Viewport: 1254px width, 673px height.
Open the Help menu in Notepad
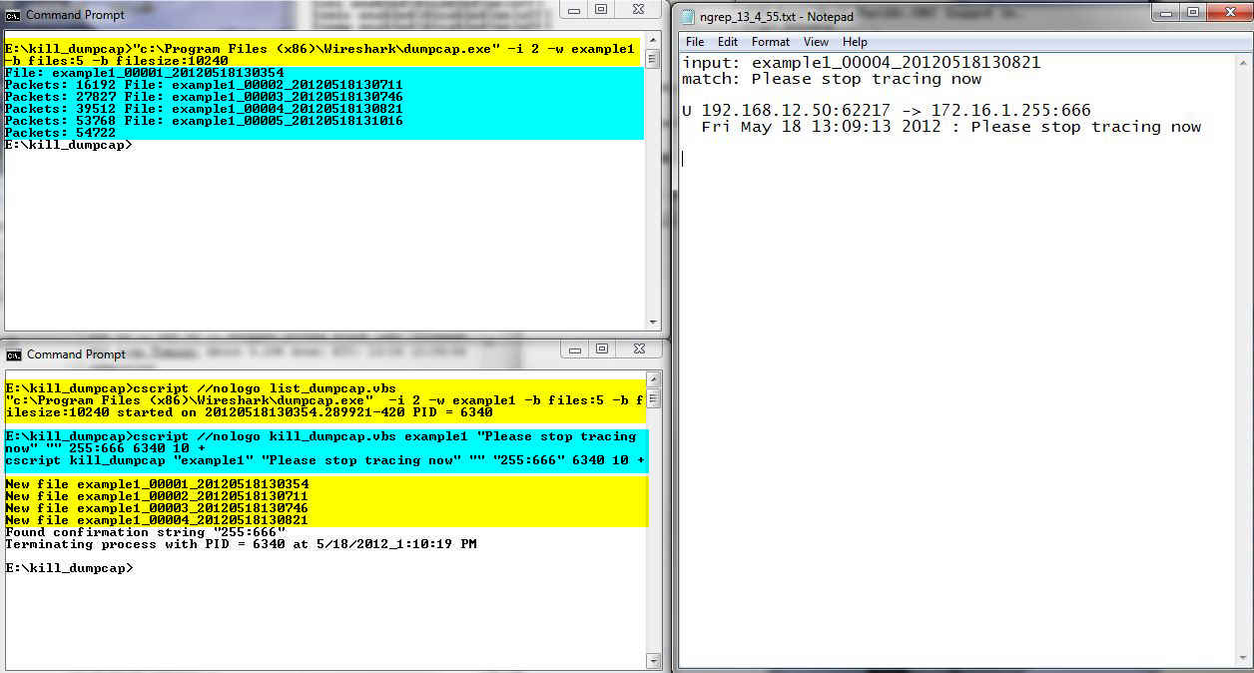(x=855, y=42)
